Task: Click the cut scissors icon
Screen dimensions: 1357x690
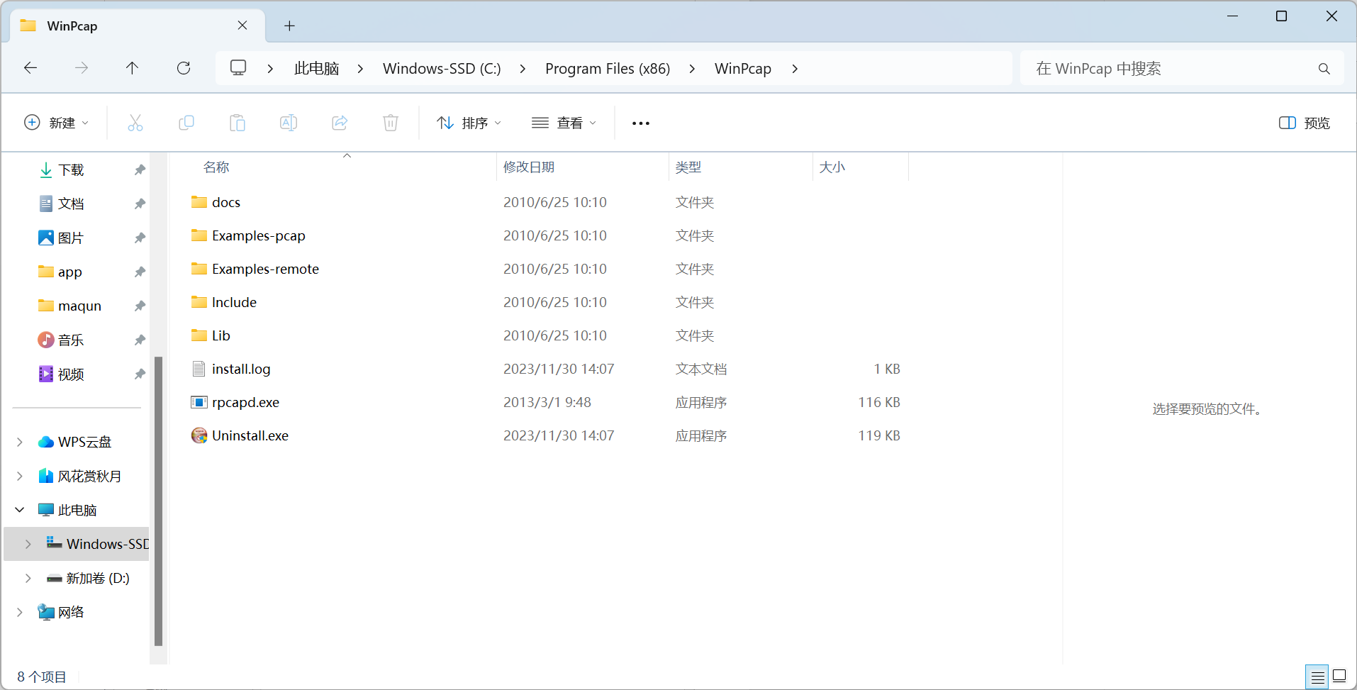Action: [x=135, y=123]
